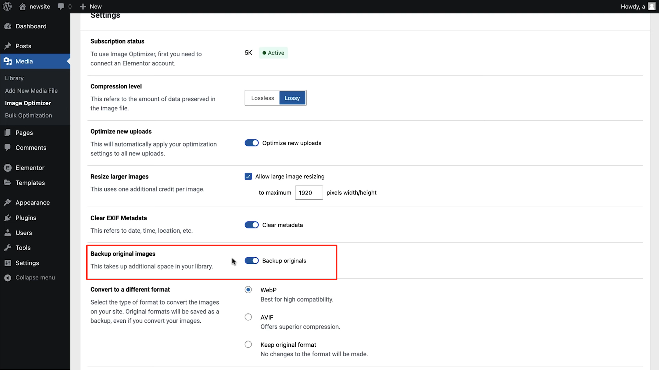Image resolution: width=659 pixels, height=370 pixels.
Task: Open the Comments speech bubble icon
Action: 8,148
